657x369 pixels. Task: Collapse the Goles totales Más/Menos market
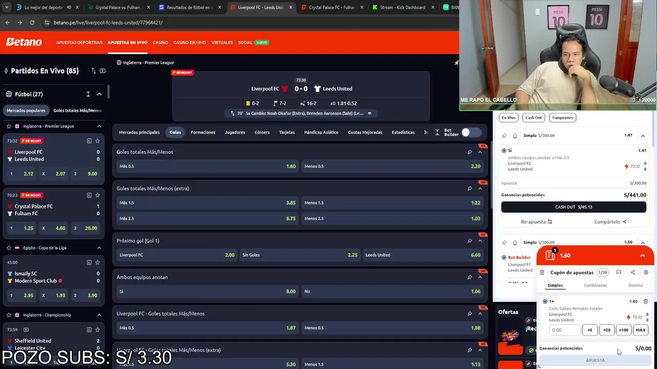point(480,152)
